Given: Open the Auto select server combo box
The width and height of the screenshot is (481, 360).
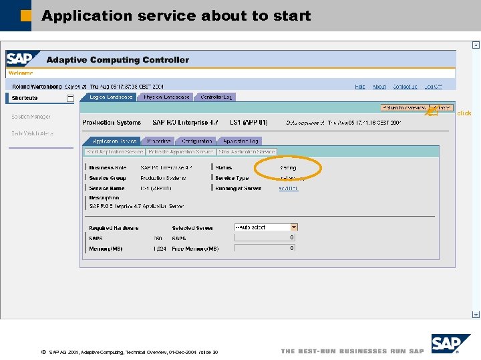Looking at the screenshot, I should tap(266, 227).
